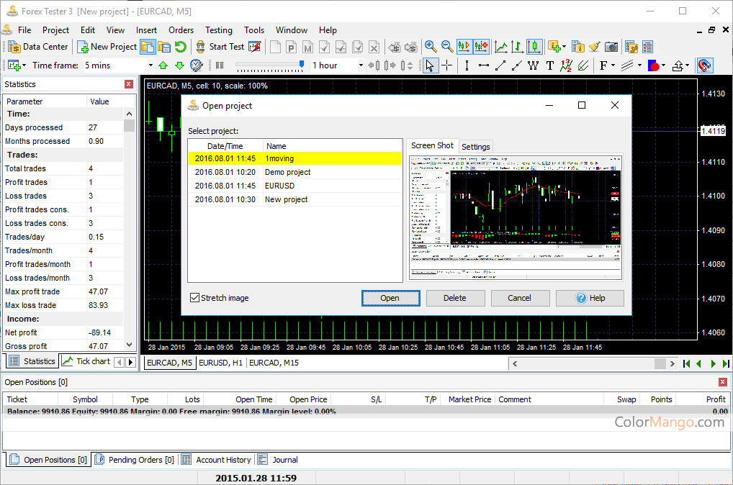The image size is (733, 485).
Task: Click the indicators list icon
Action: 578,47
